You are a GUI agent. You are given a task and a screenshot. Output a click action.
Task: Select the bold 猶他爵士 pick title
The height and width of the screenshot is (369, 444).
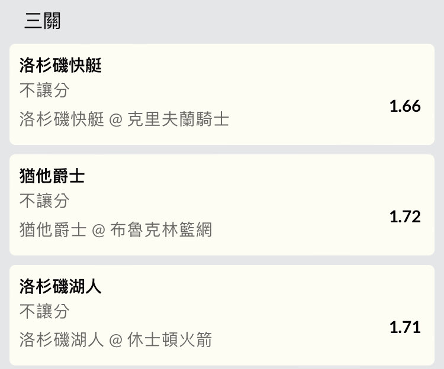click(52, 176)
